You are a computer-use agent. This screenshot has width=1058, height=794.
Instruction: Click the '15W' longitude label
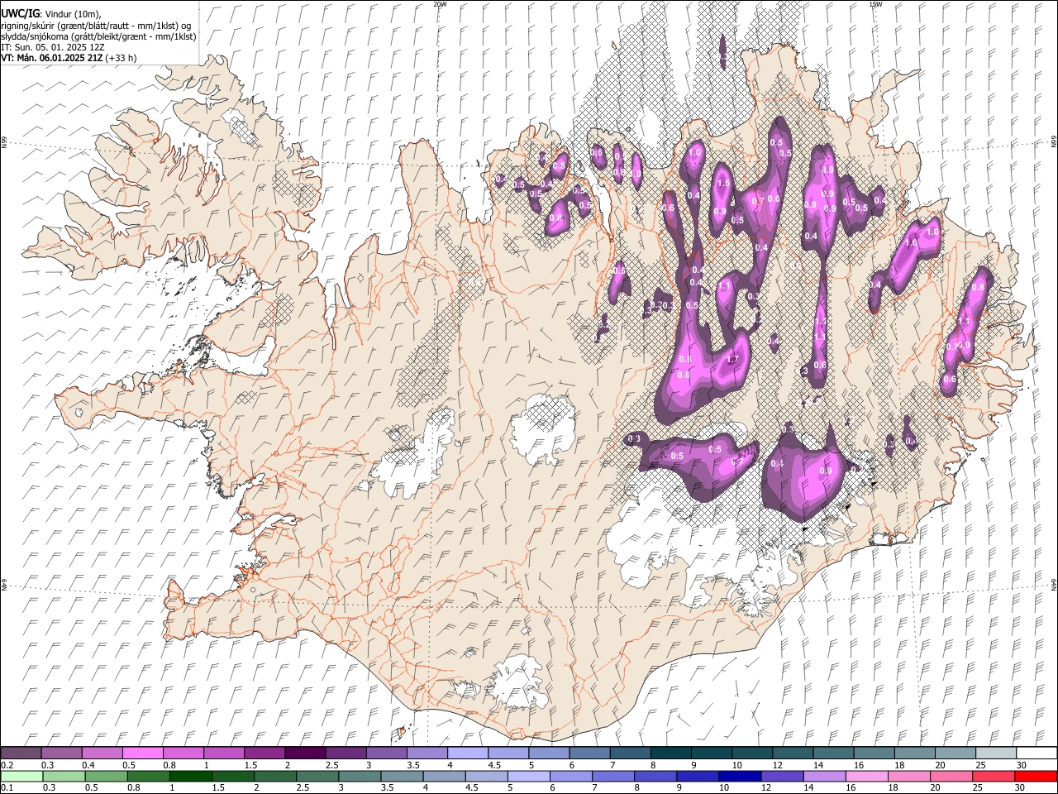pos(875,4)
